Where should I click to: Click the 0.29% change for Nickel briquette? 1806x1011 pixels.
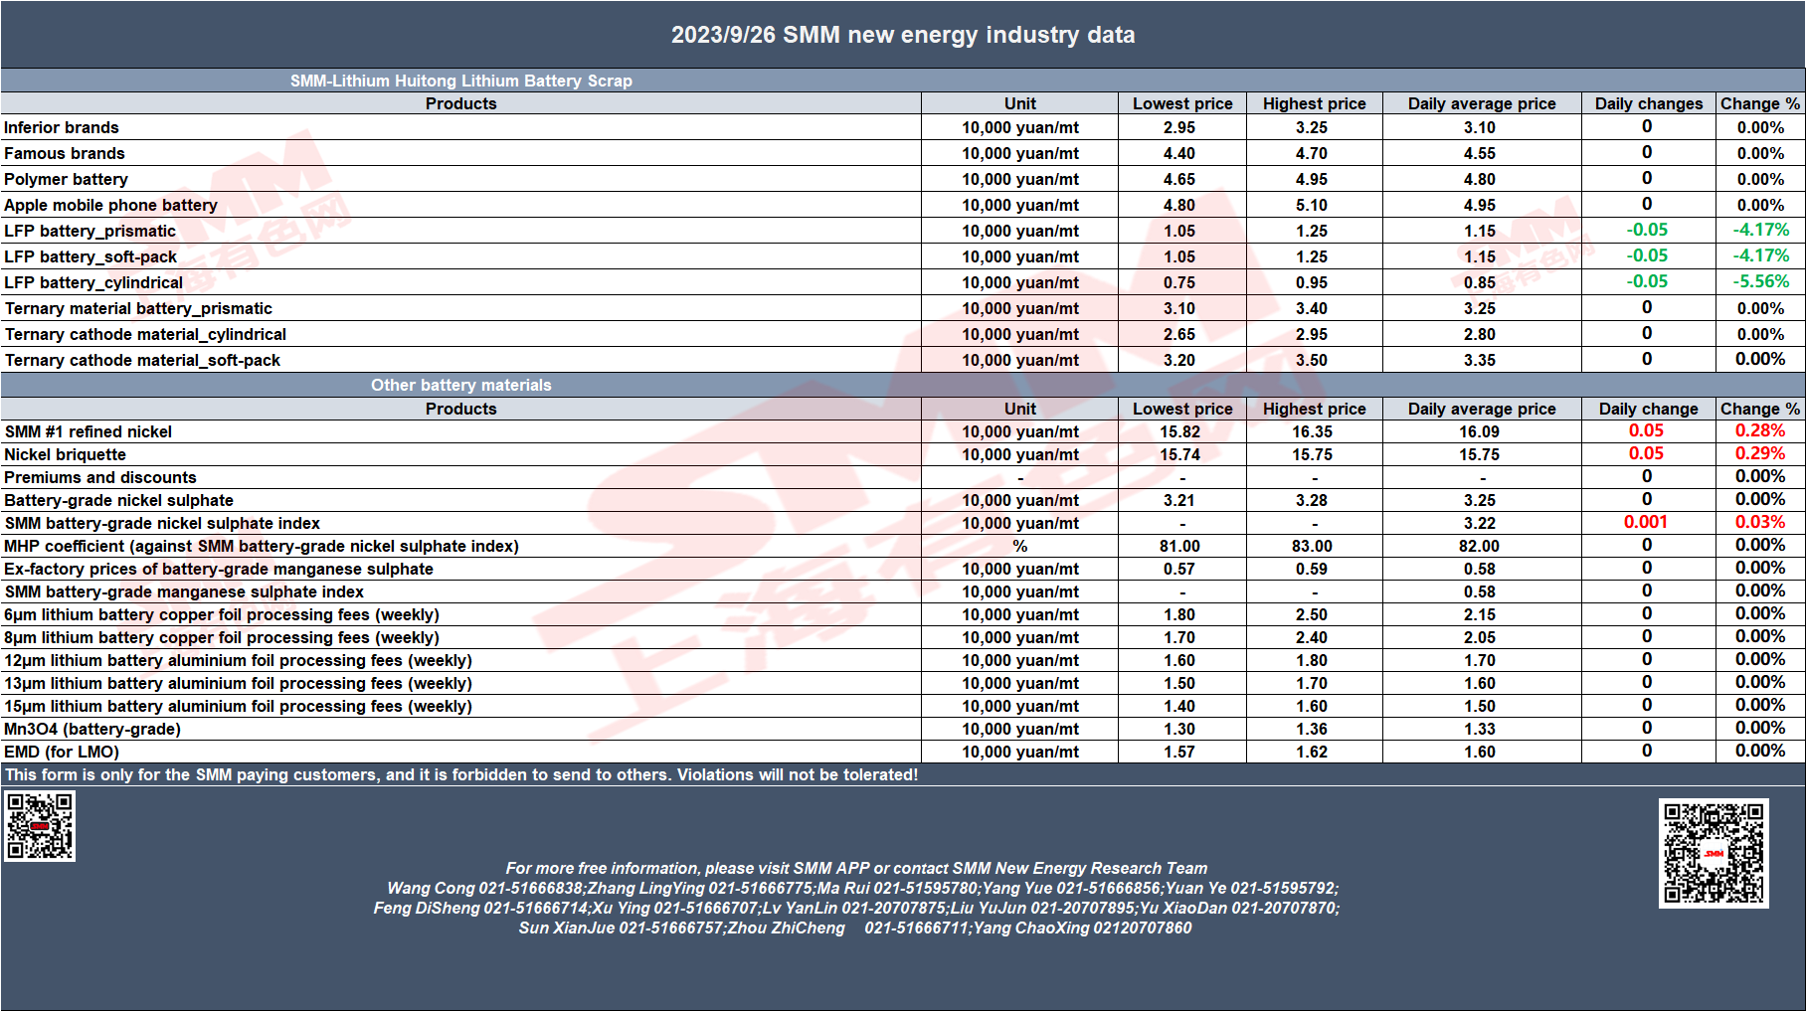(1760, 453)
